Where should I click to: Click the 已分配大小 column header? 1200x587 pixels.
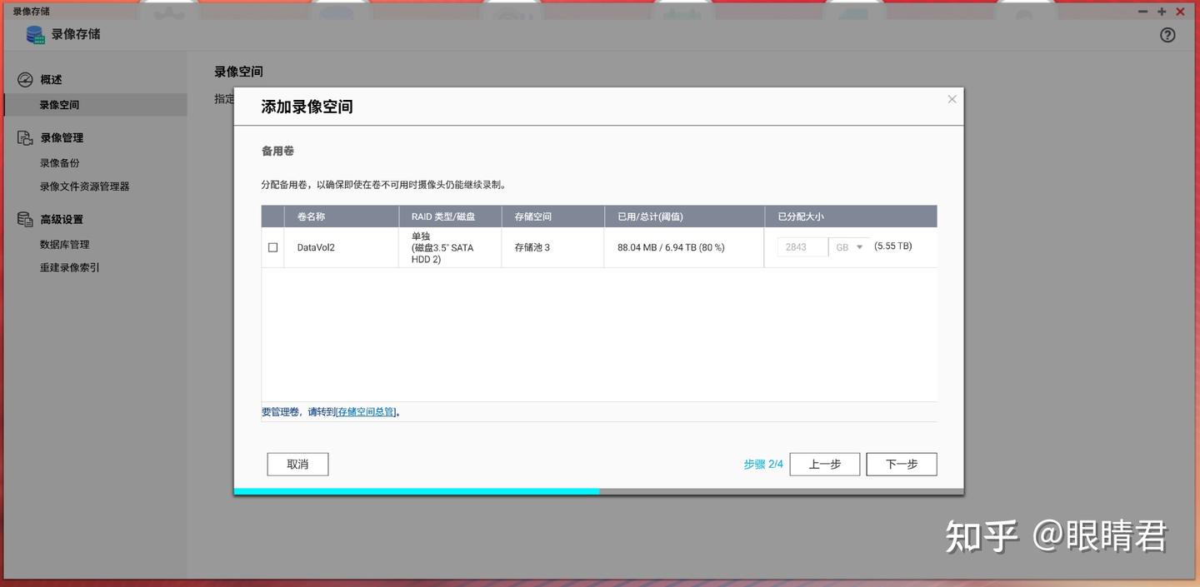800,214
